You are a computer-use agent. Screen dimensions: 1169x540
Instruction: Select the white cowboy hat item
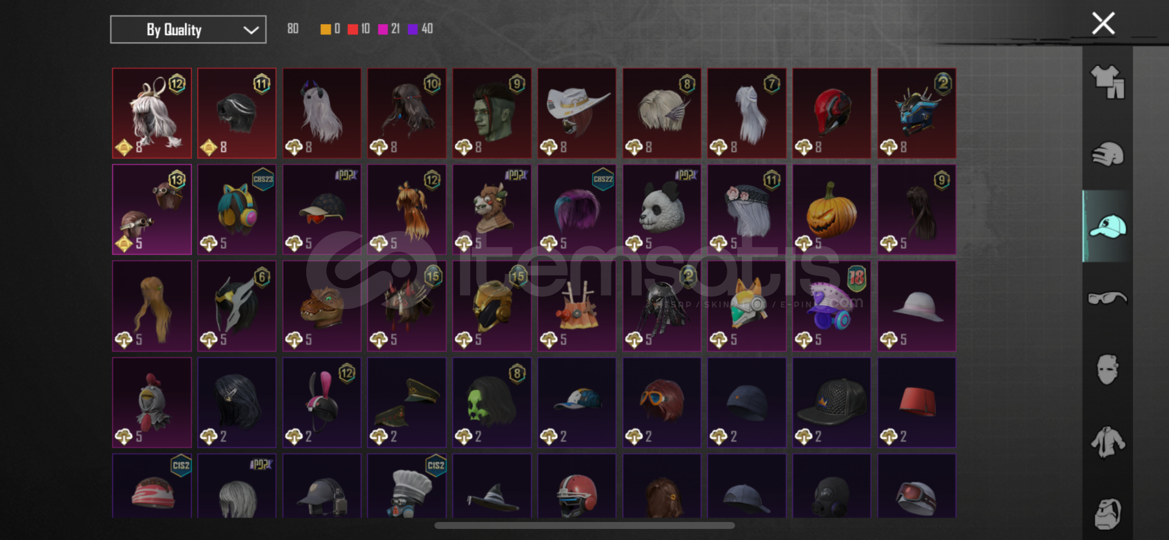(576, 113)
